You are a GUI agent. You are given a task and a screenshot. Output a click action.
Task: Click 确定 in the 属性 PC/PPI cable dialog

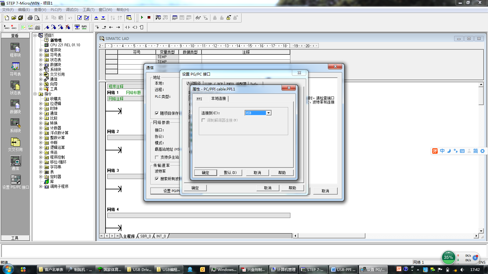206,173
